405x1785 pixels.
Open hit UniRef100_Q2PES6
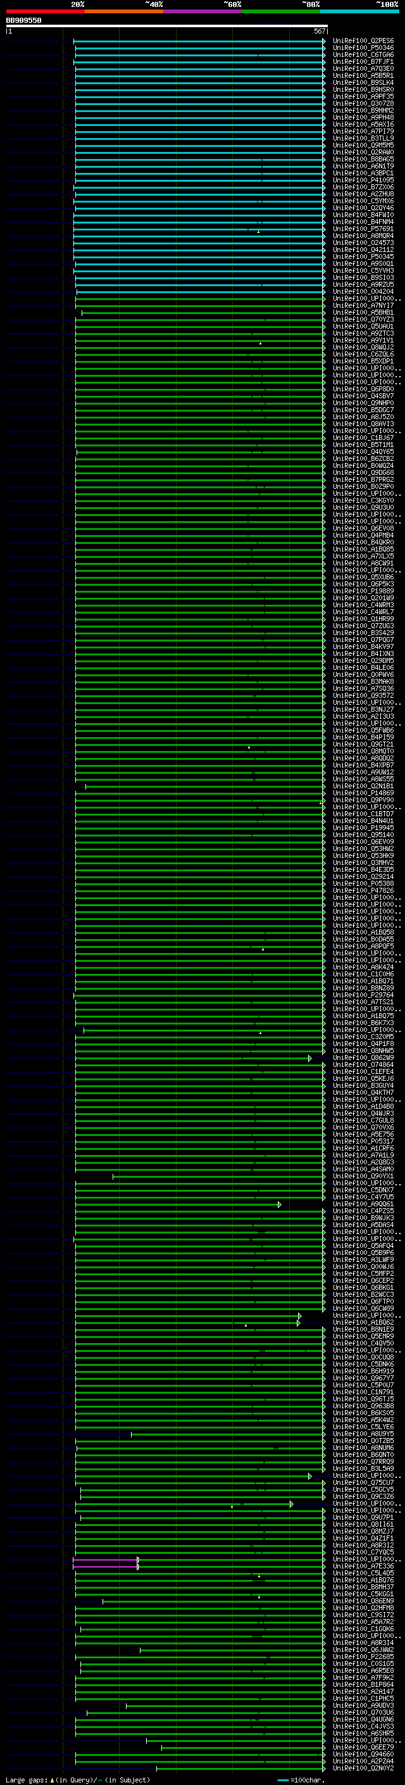point(363,41)
